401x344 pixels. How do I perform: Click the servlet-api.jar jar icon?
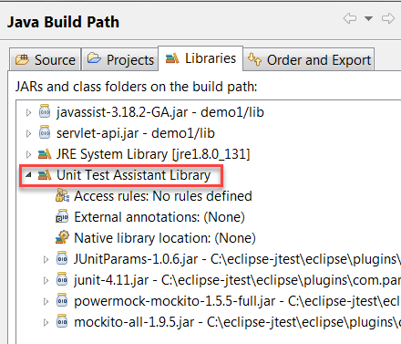pyautogui.click(x=45, y=132)
